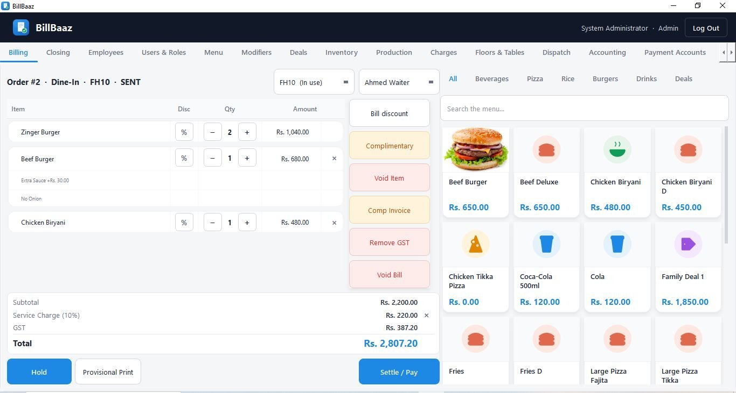Filter menu by Pizza category
Image resolution: width=736 pixels, height=393 pixels.
coord(535,78)
